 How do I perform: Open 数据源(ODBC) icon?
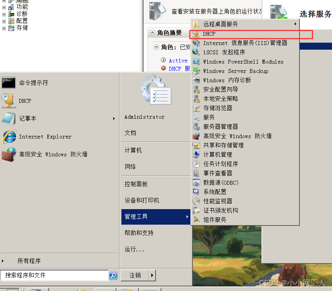[x=196, y=183]
